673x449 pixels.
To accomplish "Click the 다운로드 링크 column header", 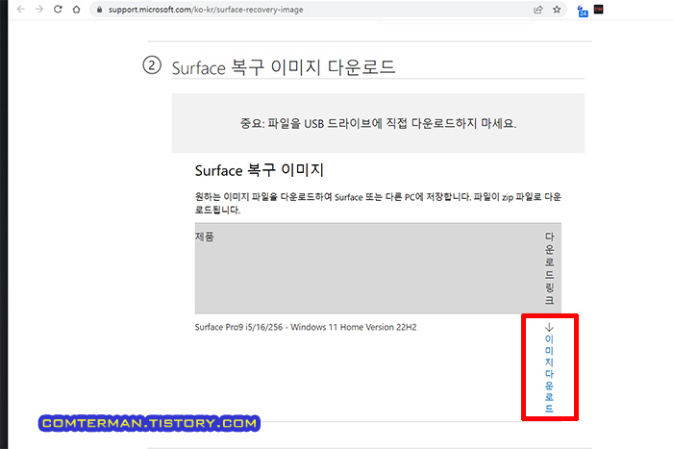I will click(x=549, y=268).
